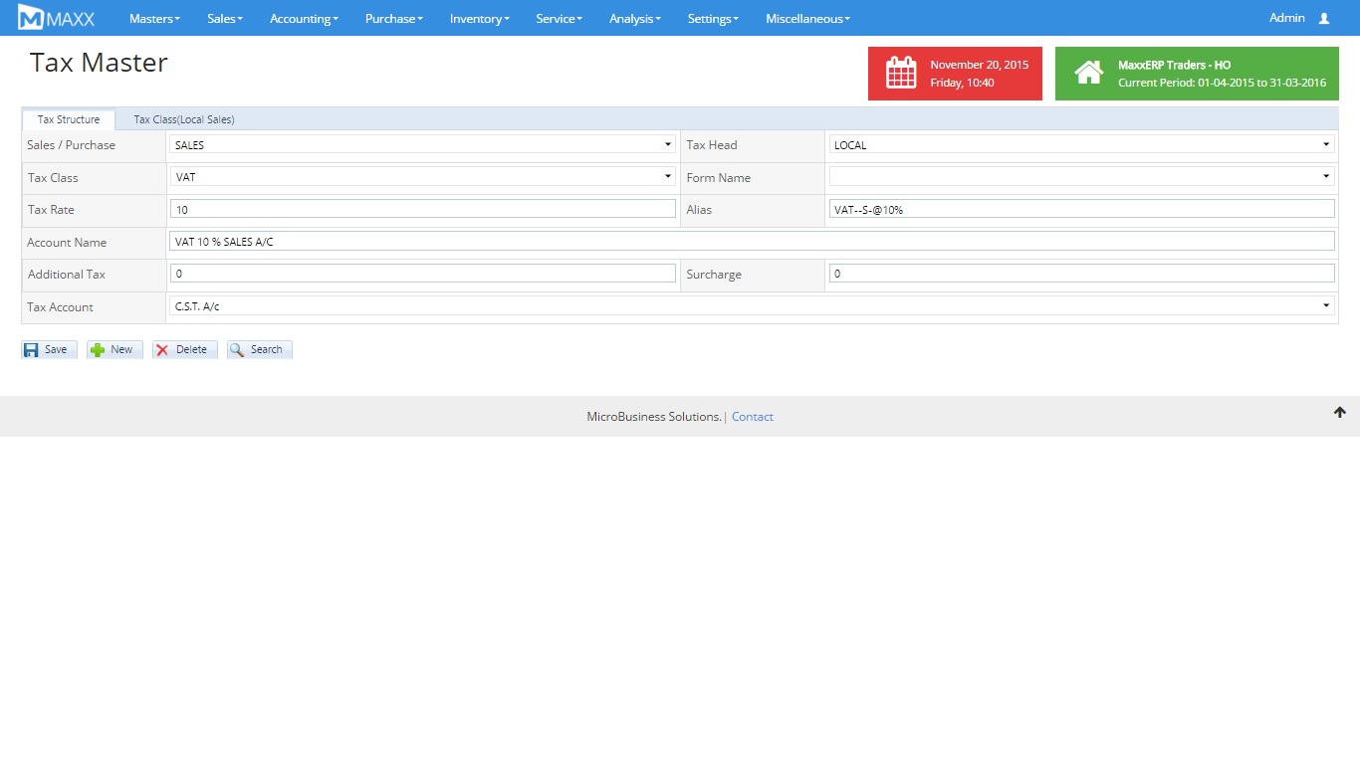Click the red X Delete icon

(162, 350)
